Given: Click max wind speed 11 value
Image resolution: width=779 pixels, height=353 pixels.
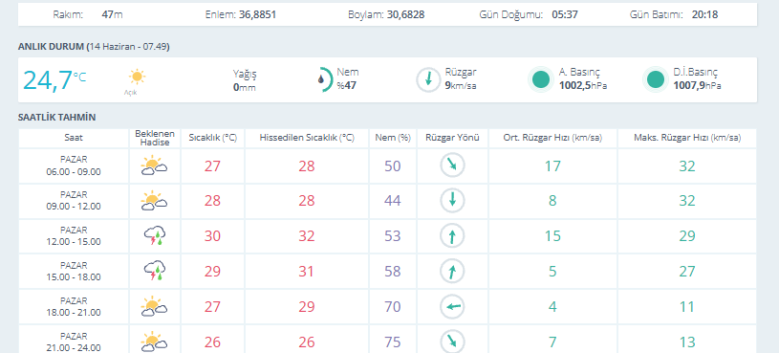Looking at the screenshot, I should [687, 307].
